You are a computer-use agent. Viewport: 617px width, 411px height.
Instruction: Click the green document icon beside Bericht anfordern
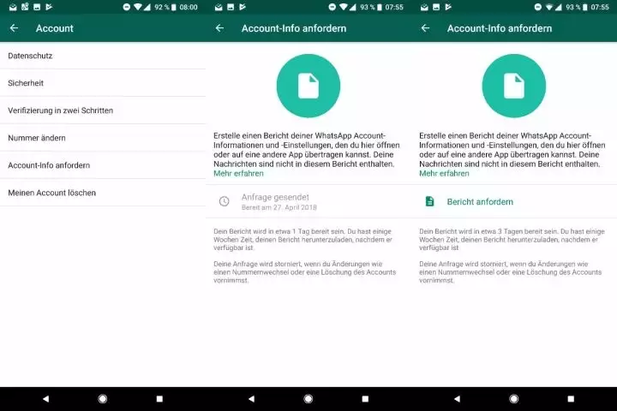coord(430,201)
